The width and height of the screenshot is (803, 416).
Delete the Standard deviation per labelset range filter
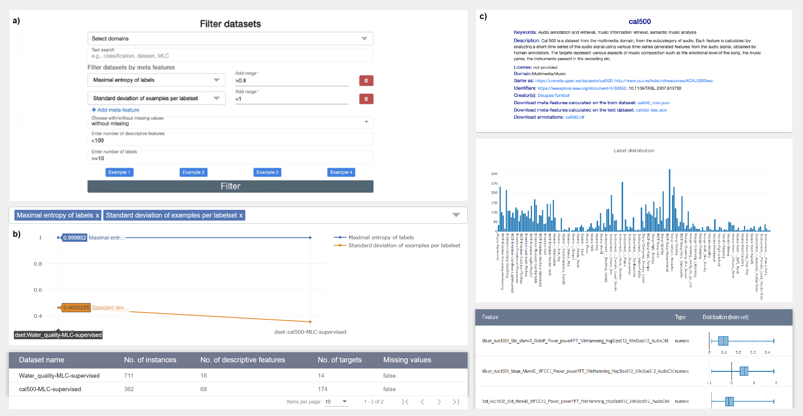point(366,99)
